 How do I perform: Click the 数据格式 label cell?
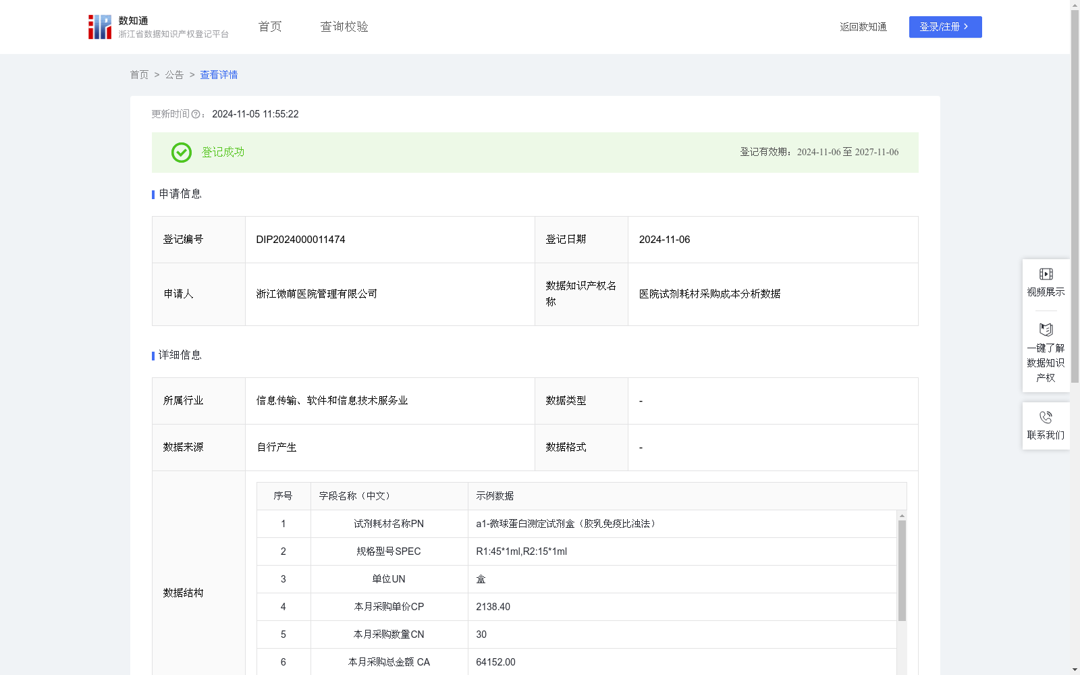[x=581, y=448]
